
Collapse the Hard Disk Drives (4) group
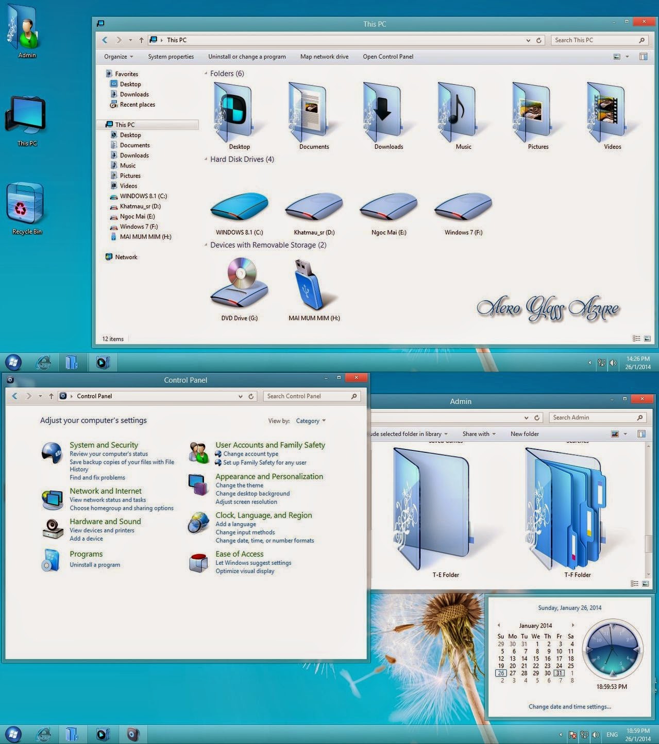coord(206,159)
